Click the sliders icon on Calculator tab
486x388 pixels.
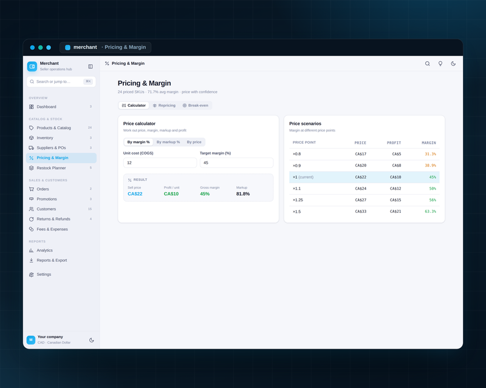tap(124, 105)
